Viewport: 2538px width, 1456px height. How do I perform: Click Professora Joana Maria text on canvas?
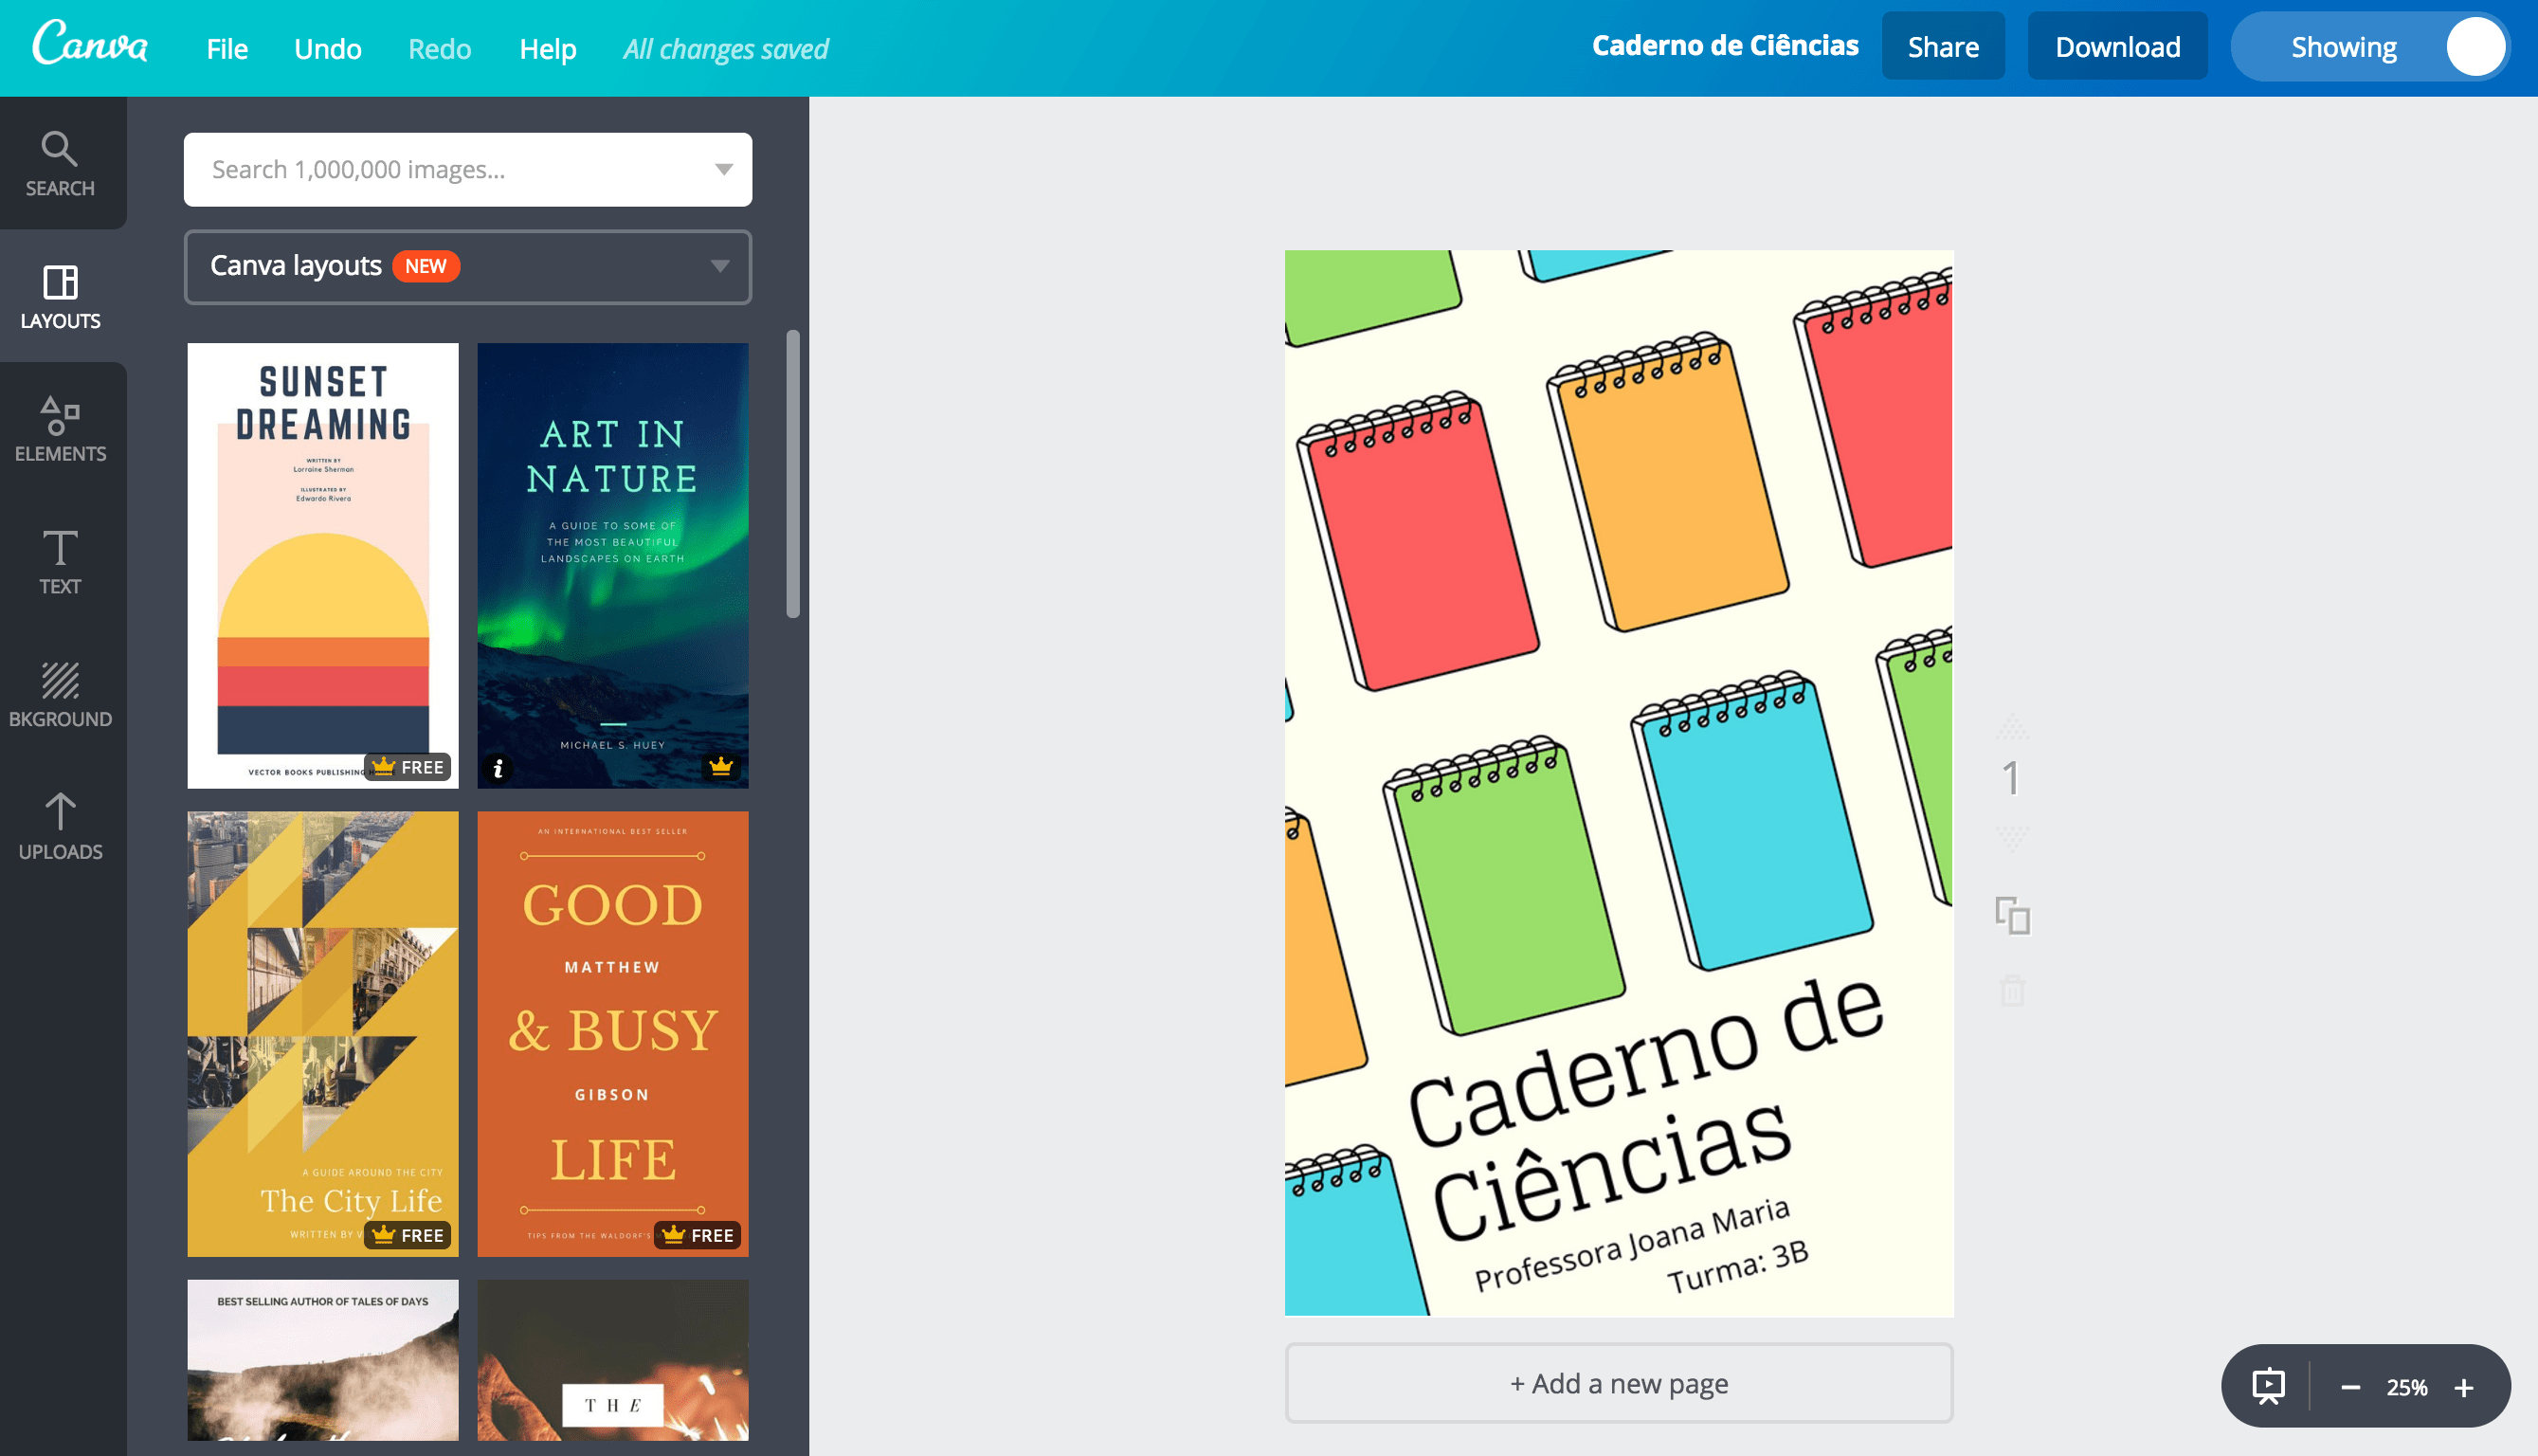pos(1632,1244)
